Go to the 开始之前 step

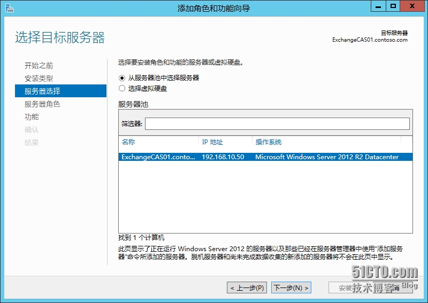[39, 66]
